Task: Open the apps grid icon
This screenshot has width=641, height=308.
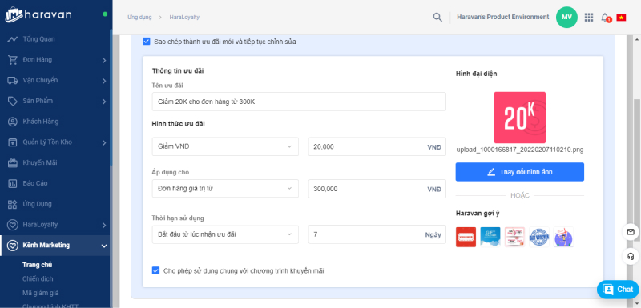Action: (x=589, y=17)
